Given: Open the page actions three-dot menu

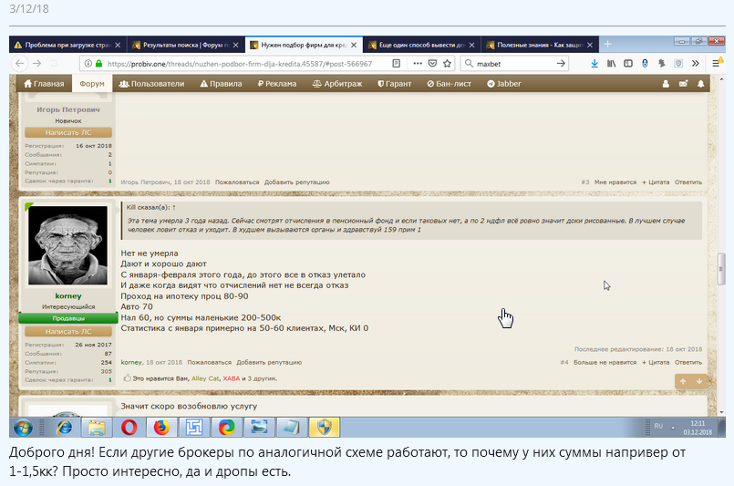Looking at the screenshot, I should click(418, 64).
